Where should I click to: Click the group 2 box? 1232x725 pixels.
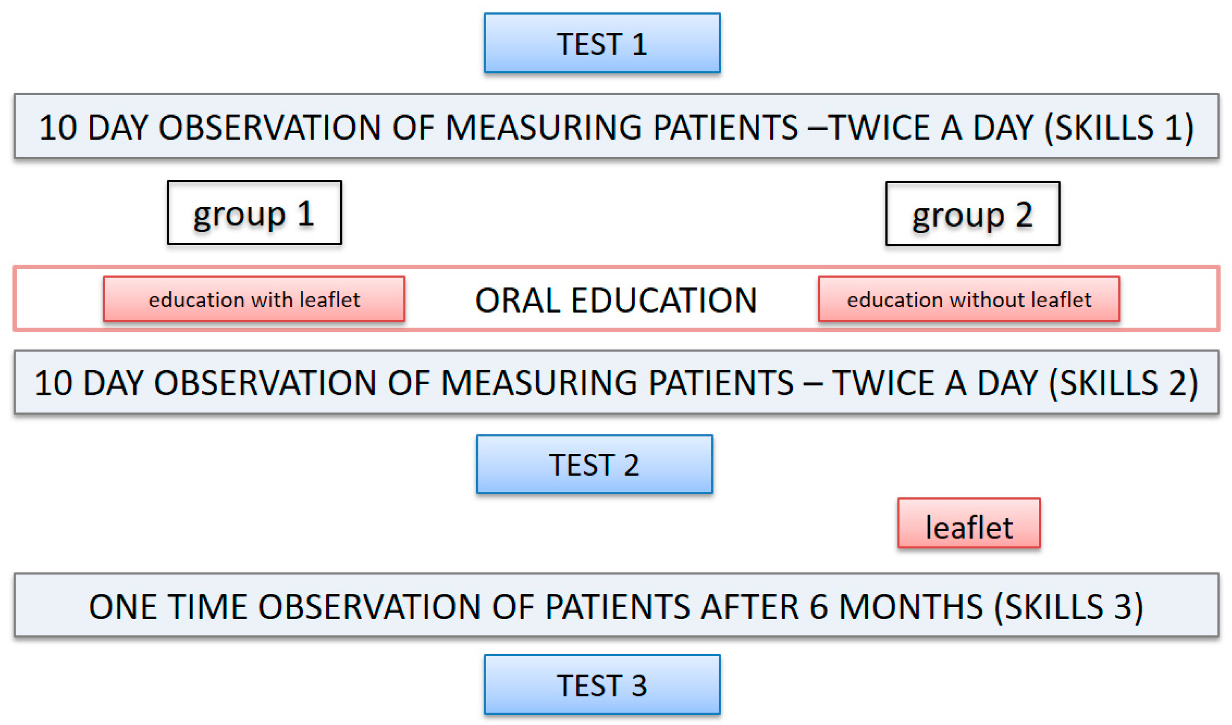(x=972, y=214)
